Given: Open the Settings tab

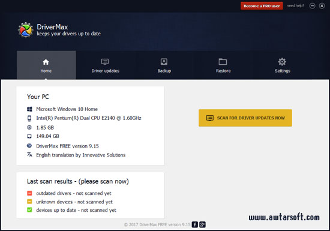Looking at the screenshot, I should 282,65.
